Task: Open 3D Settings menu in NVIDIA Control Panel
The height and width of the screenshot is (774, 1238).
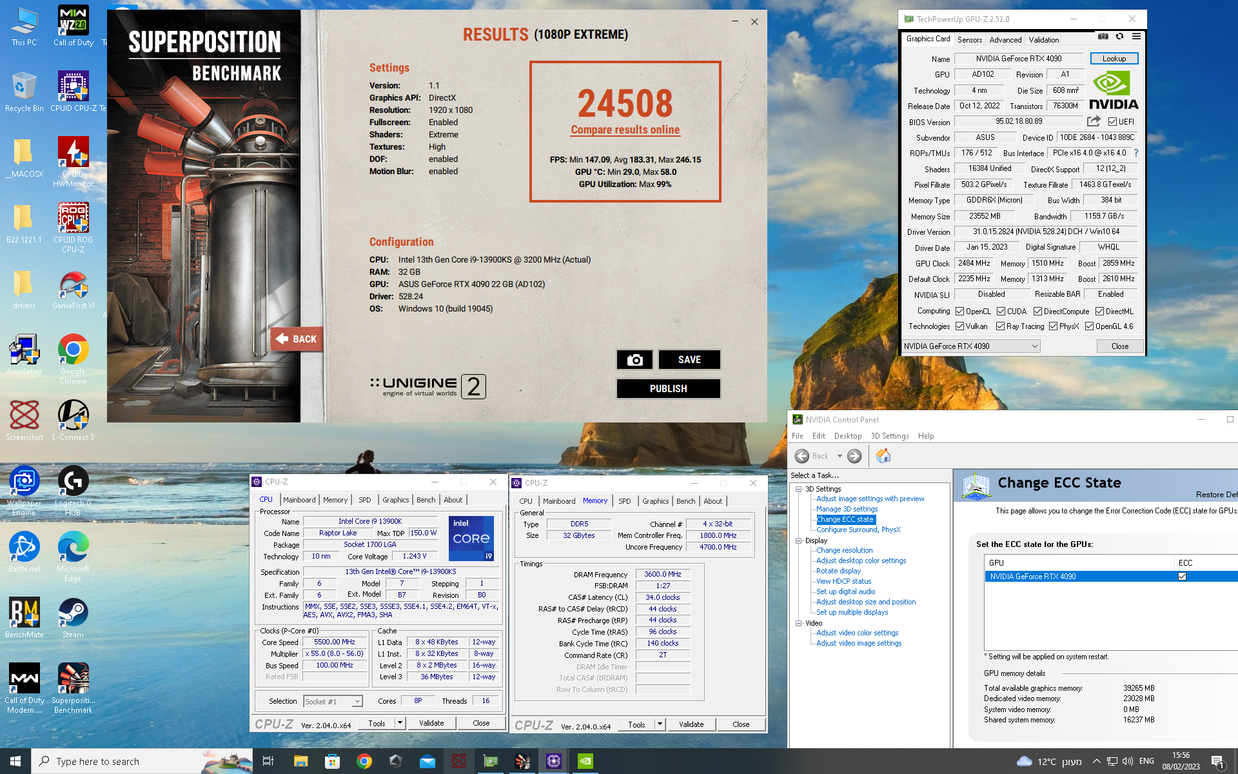Action: pyautogui.click(x=890, y=436)
